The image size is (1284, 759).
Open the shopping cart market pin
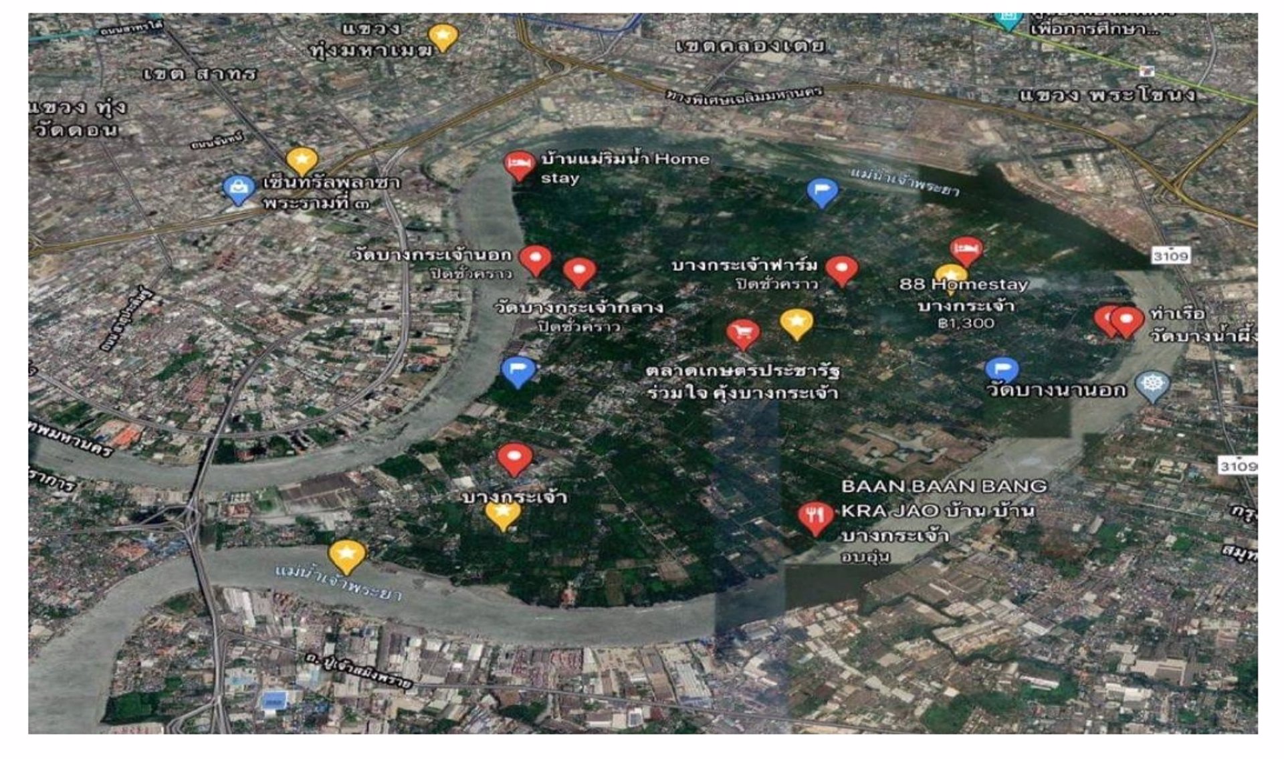pos(743,334)
